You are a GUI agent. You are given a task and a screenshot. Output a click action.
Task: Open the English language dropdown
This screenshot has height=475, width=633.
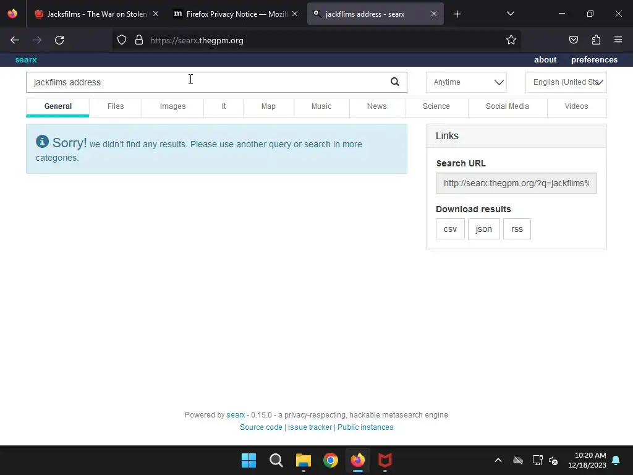click(566, 82)
